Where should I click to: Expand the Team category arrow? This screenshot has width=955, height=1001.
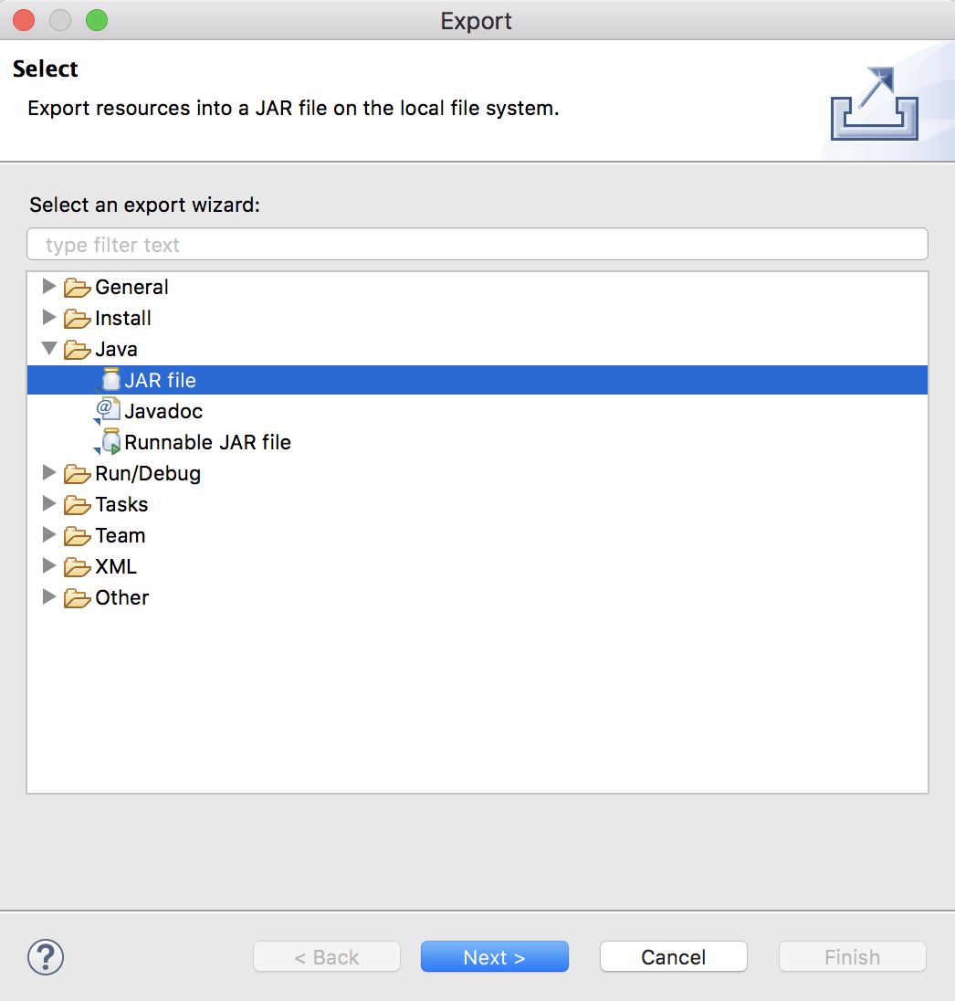pyautogui.click(x=49, y=535)
